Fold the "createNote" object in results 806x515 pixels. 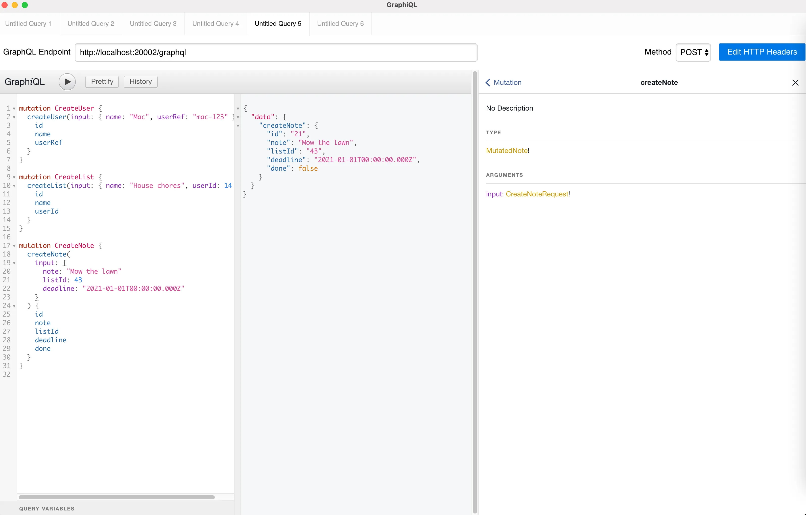click(238, 126)
